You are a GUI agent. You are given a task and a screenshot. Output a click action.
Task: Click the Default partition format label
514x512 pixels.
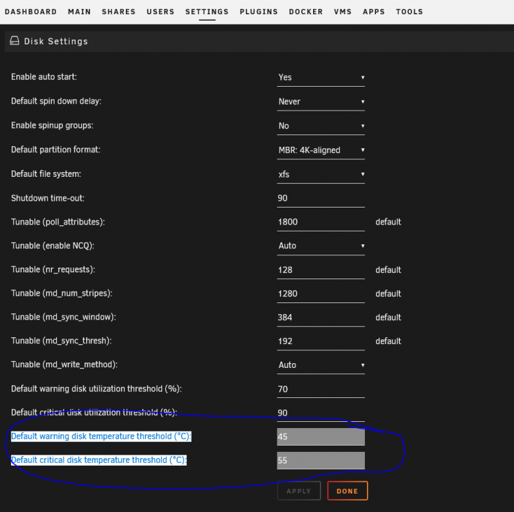[56, 150]
